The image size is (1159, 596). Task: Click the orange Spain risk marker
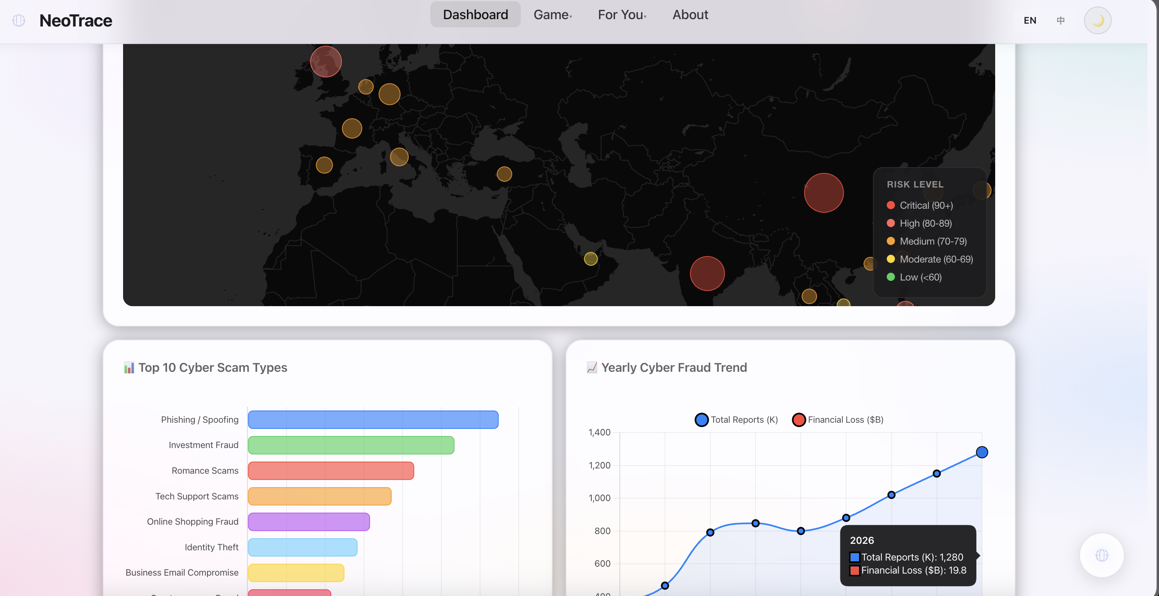click(x=324, y=165)
